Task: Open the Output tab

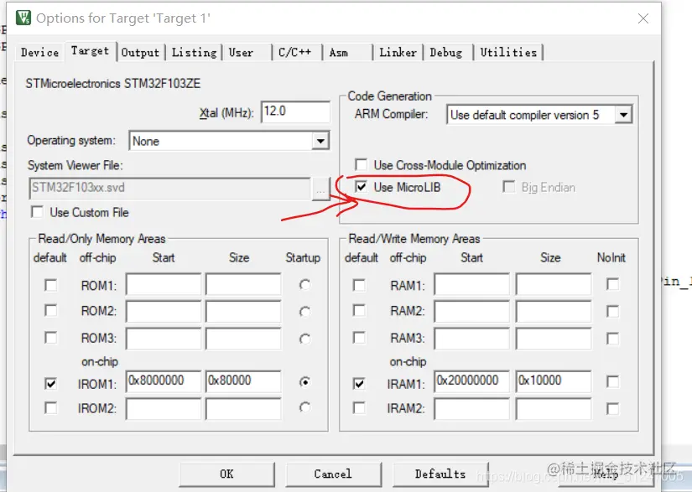Action: pyautogui.click(x=140, y=53)
